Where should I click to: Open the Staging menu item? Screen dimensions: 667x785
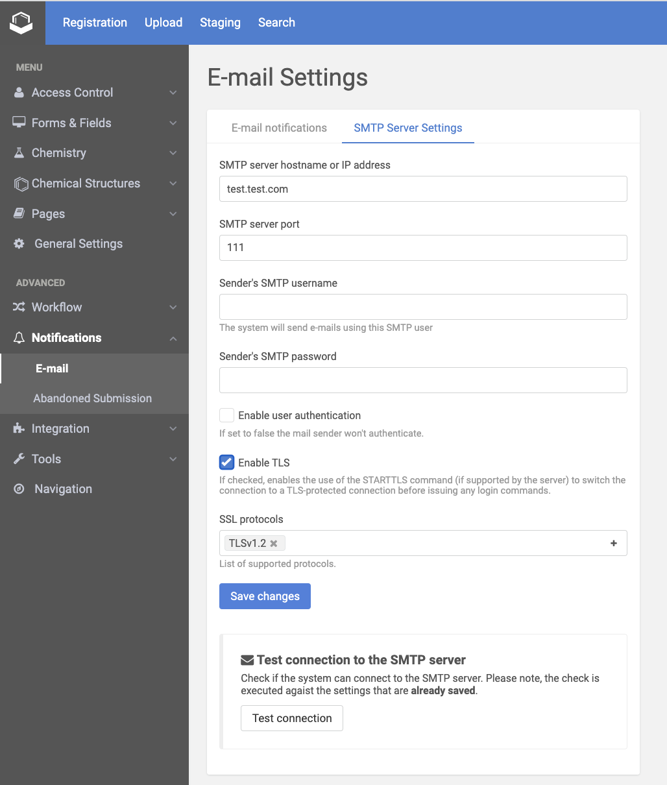[x=220, y=23]
